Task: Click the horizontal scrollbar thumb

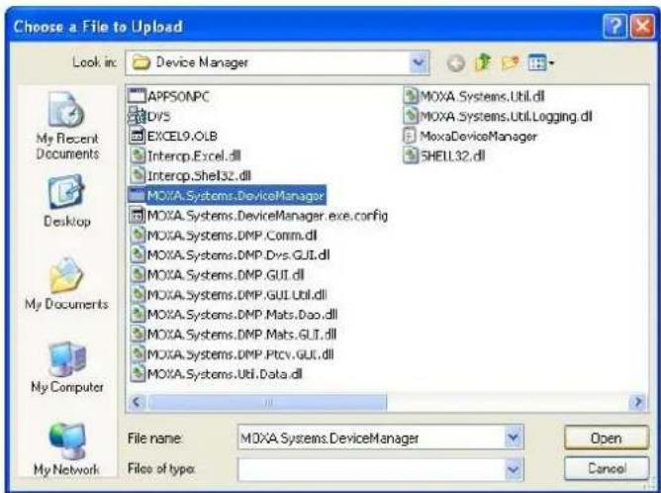Action: point(267,402)
